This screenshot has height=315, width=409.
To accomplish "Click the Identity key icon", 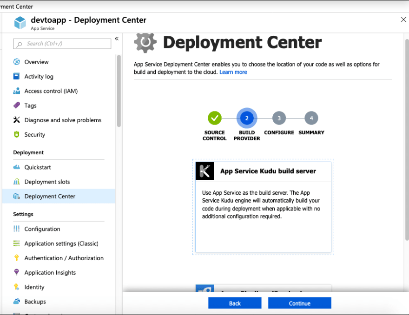I will (16, 287).
